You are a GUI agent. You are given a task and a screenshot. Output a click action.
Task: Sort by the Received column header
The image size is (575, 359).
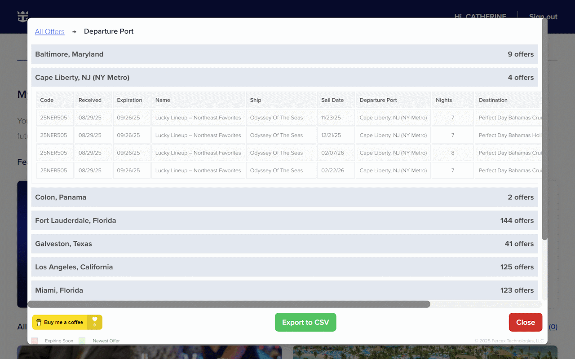tap(93, 100)
